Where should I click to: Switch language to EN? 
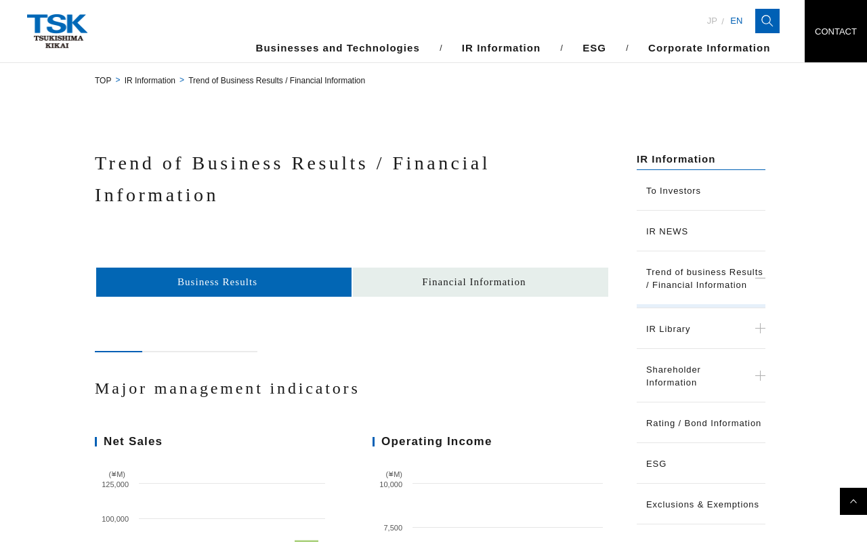pyautogui.click(x=736, y=21)
